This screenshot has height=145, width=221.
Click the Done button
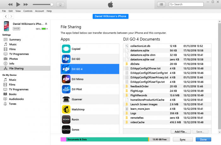pos(203,140)
